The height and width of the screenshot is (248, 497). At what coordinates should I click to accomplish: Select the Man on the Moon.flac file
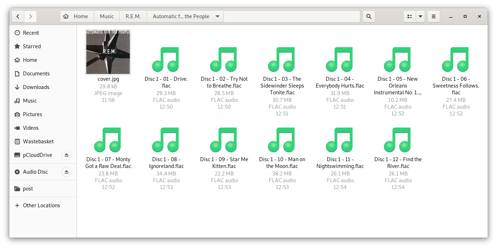(x=282, y=140)
